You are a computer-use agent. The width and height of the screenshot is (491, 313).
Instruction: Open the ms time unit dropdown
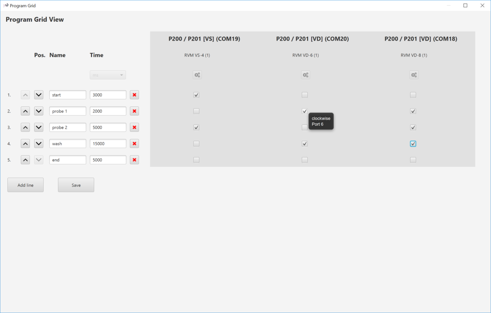tap(108, 75)
